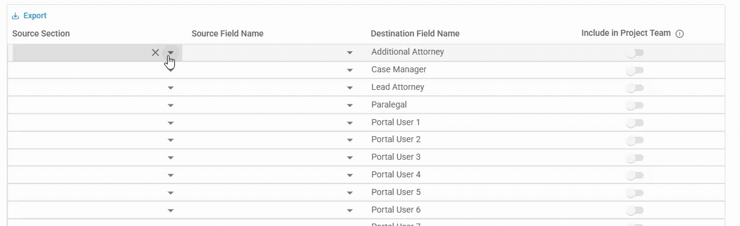Viewport: 740px width, 226px height.
Task: Expand Source Field Name dropdown for Lead Attorney
Action: 350,88
